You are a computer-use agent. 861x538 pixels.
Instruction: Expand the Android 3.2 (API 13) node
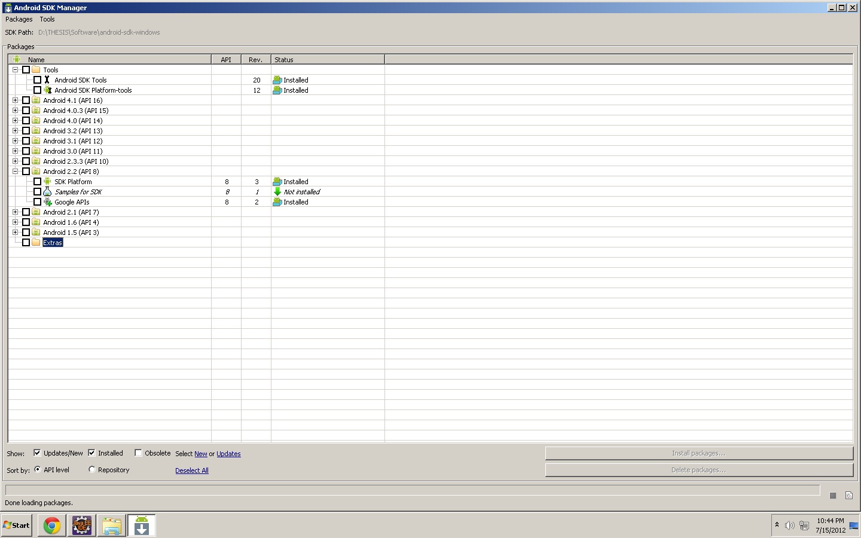[15, 130]
